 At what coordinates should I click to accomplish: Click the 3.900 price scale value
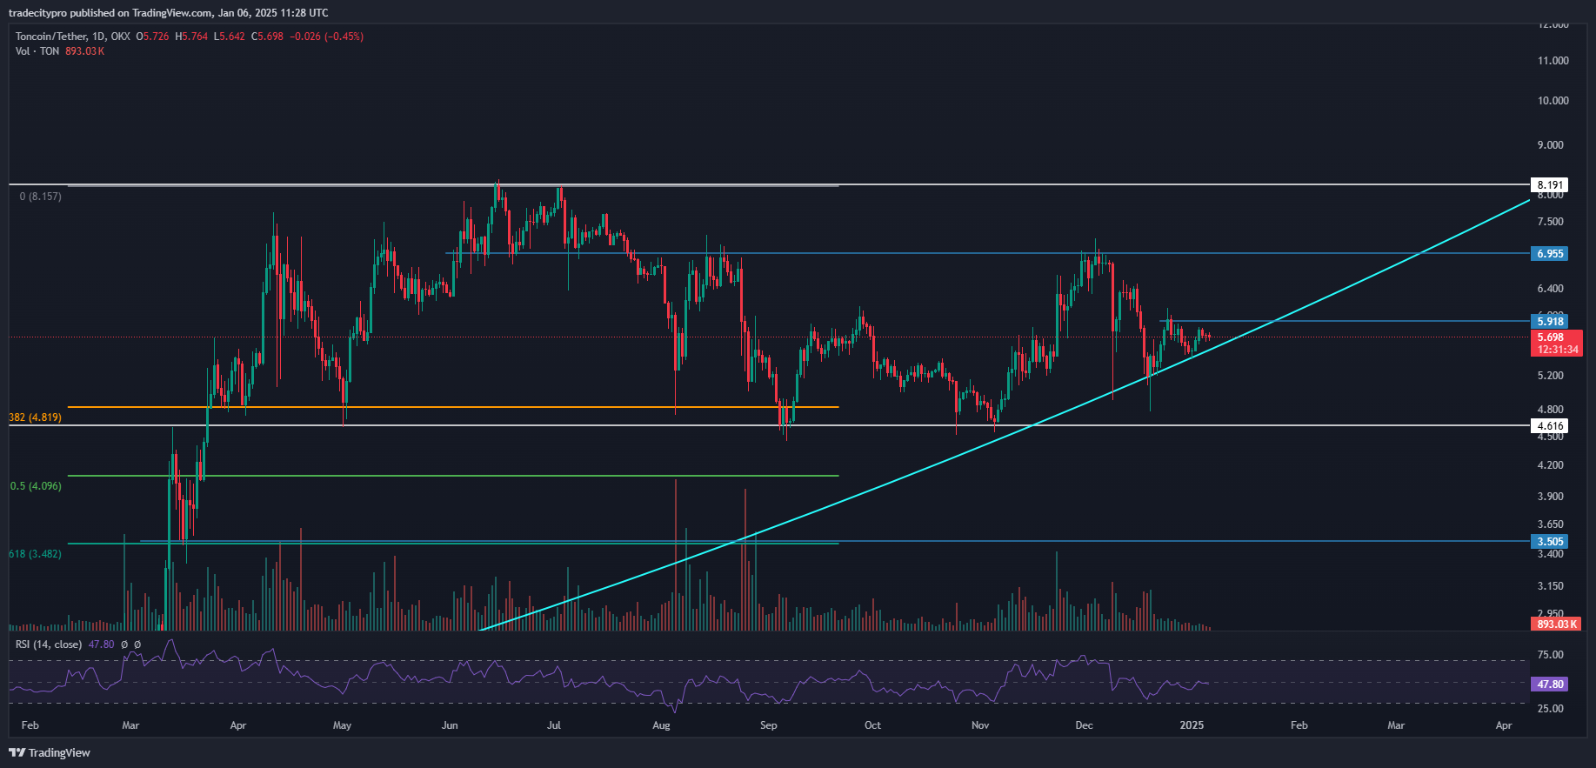tap(1550, 497)
